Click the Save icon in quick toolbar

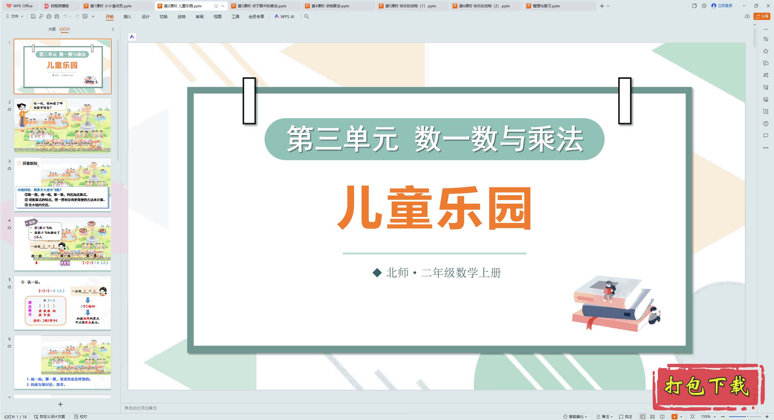[x=33, y=16]
